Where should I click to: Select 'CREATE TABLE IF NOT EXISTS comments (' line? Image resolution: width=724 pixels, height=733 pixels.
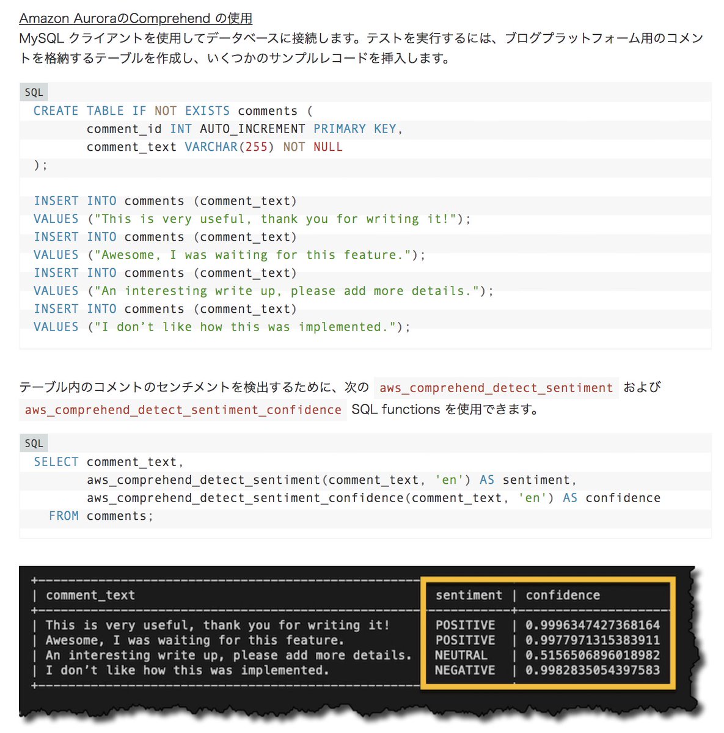(x=173, y=111)
